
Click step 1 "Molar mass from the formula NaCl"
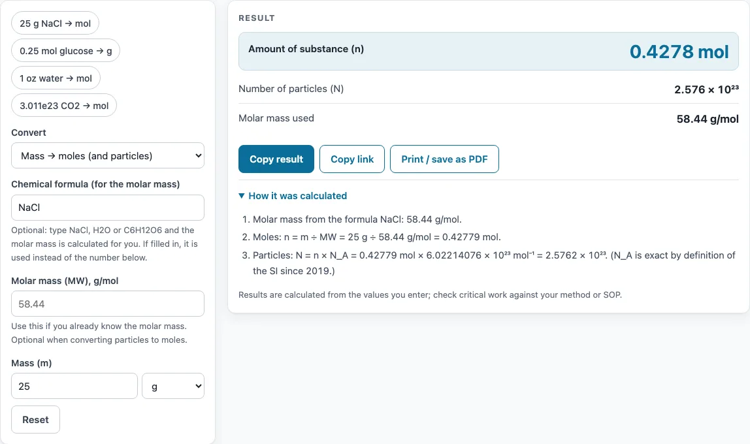coord(357,219)
